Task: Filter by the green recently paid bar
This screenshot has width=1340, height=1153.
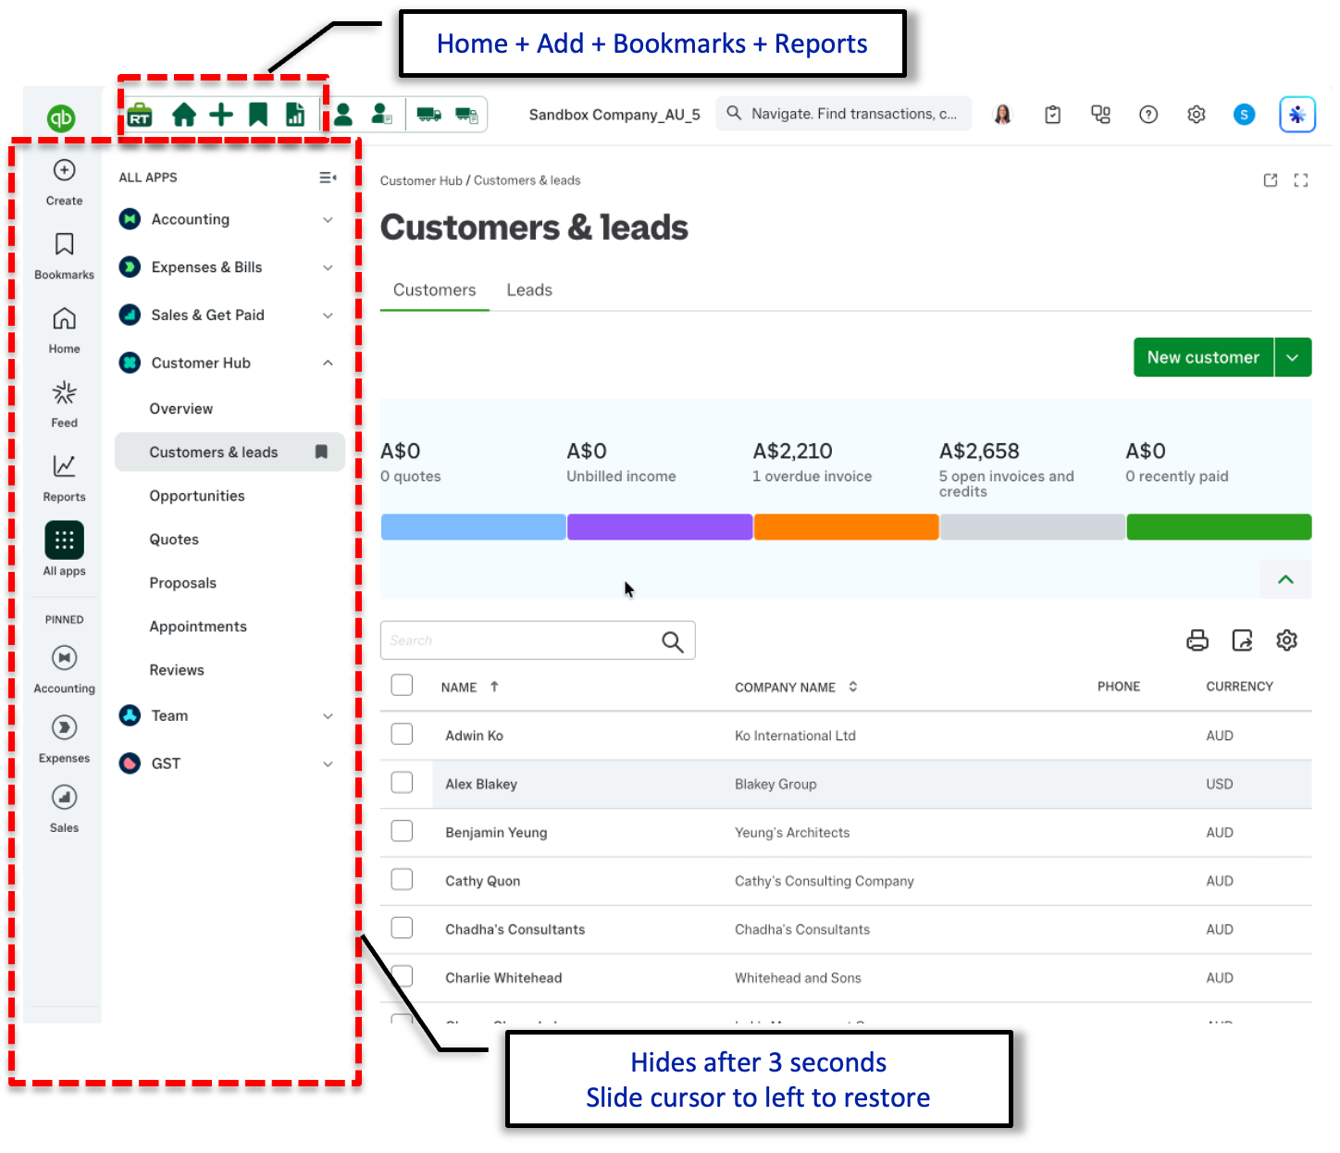Action: (x=1219, y=527)
